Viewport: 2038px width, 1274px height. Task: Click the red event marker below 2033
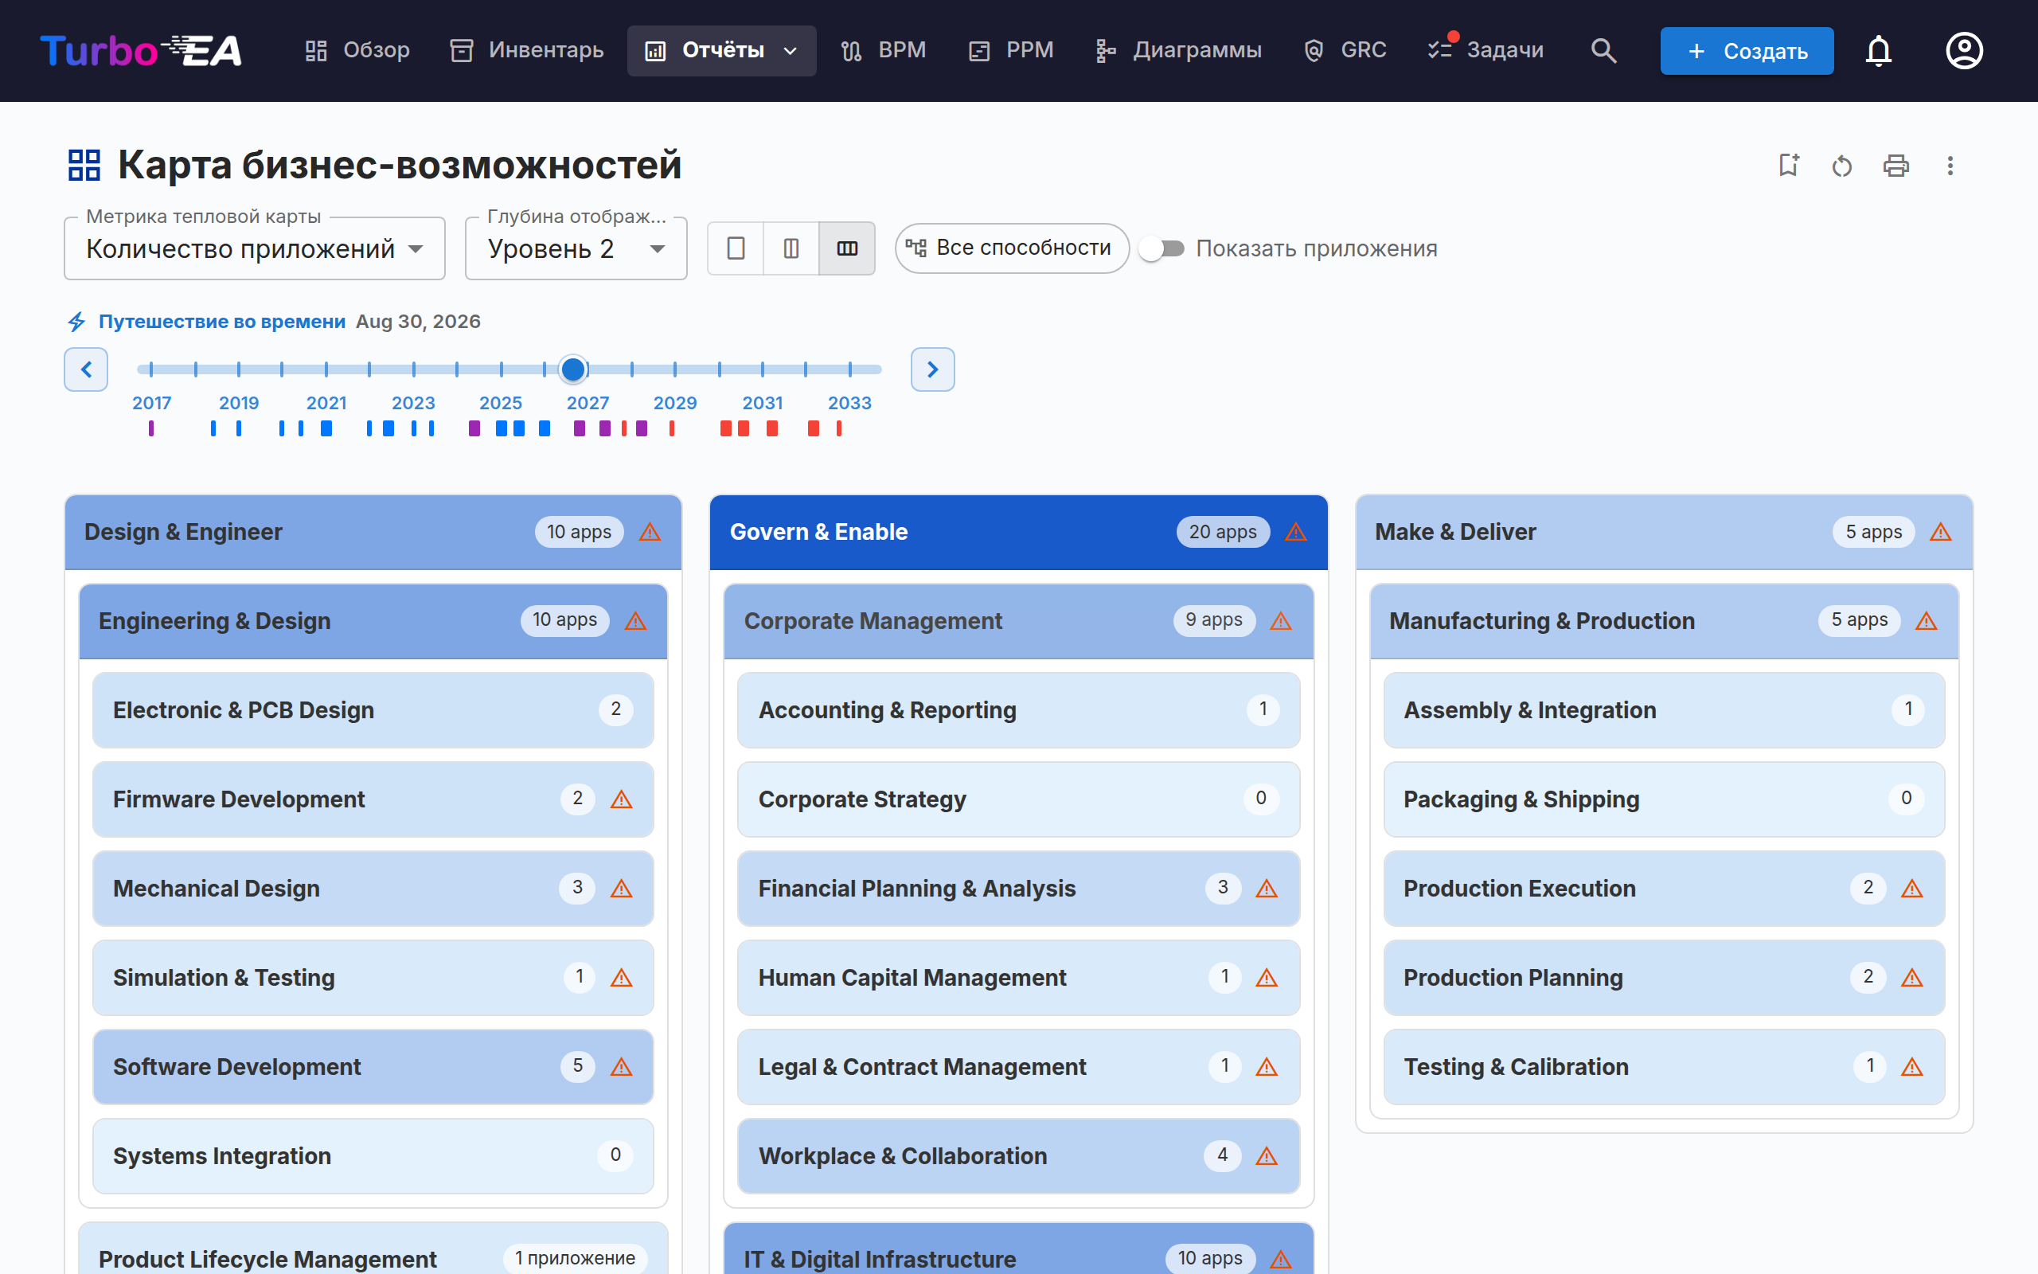click(839, 429)
